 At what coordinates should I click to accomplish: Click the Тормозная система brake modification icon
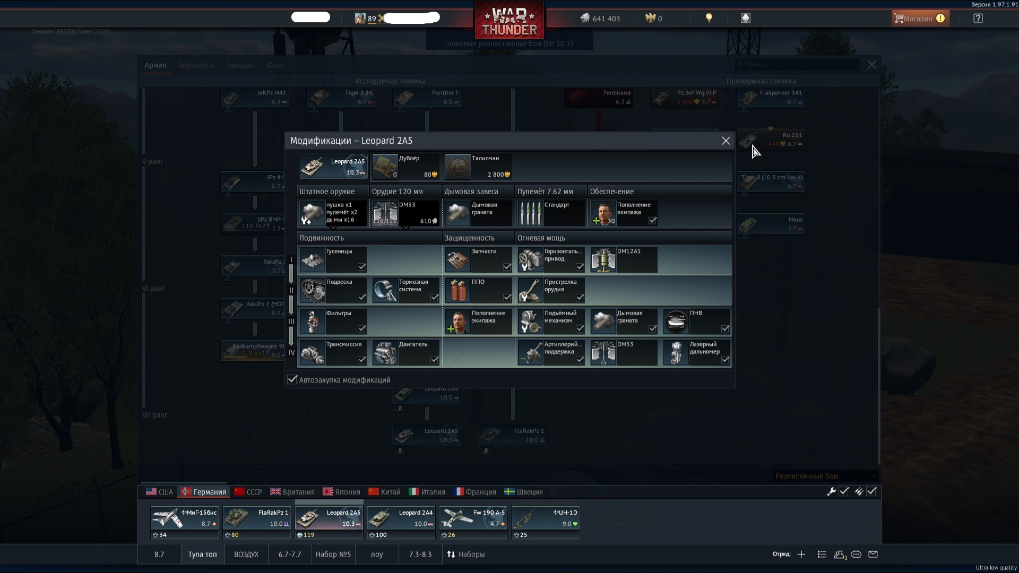[x=385, y=291]
